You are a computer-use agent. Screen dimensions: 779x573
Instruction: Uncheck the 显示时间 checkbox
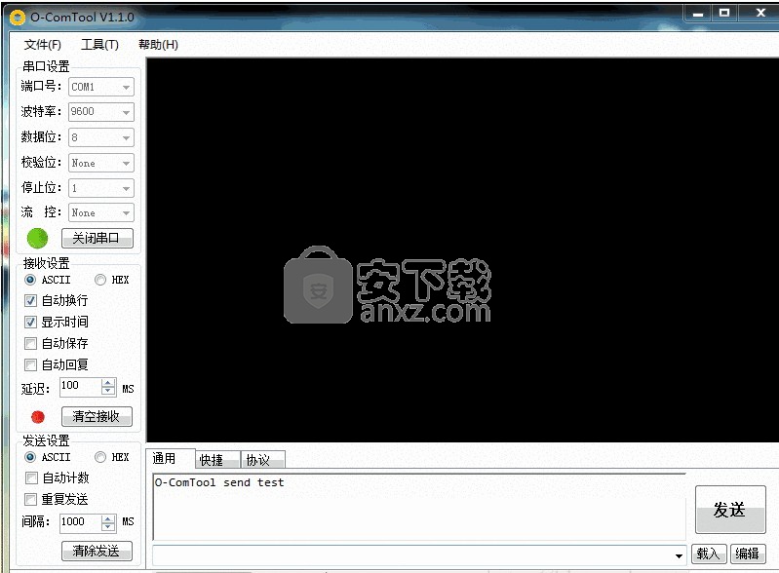click(30, 322)
